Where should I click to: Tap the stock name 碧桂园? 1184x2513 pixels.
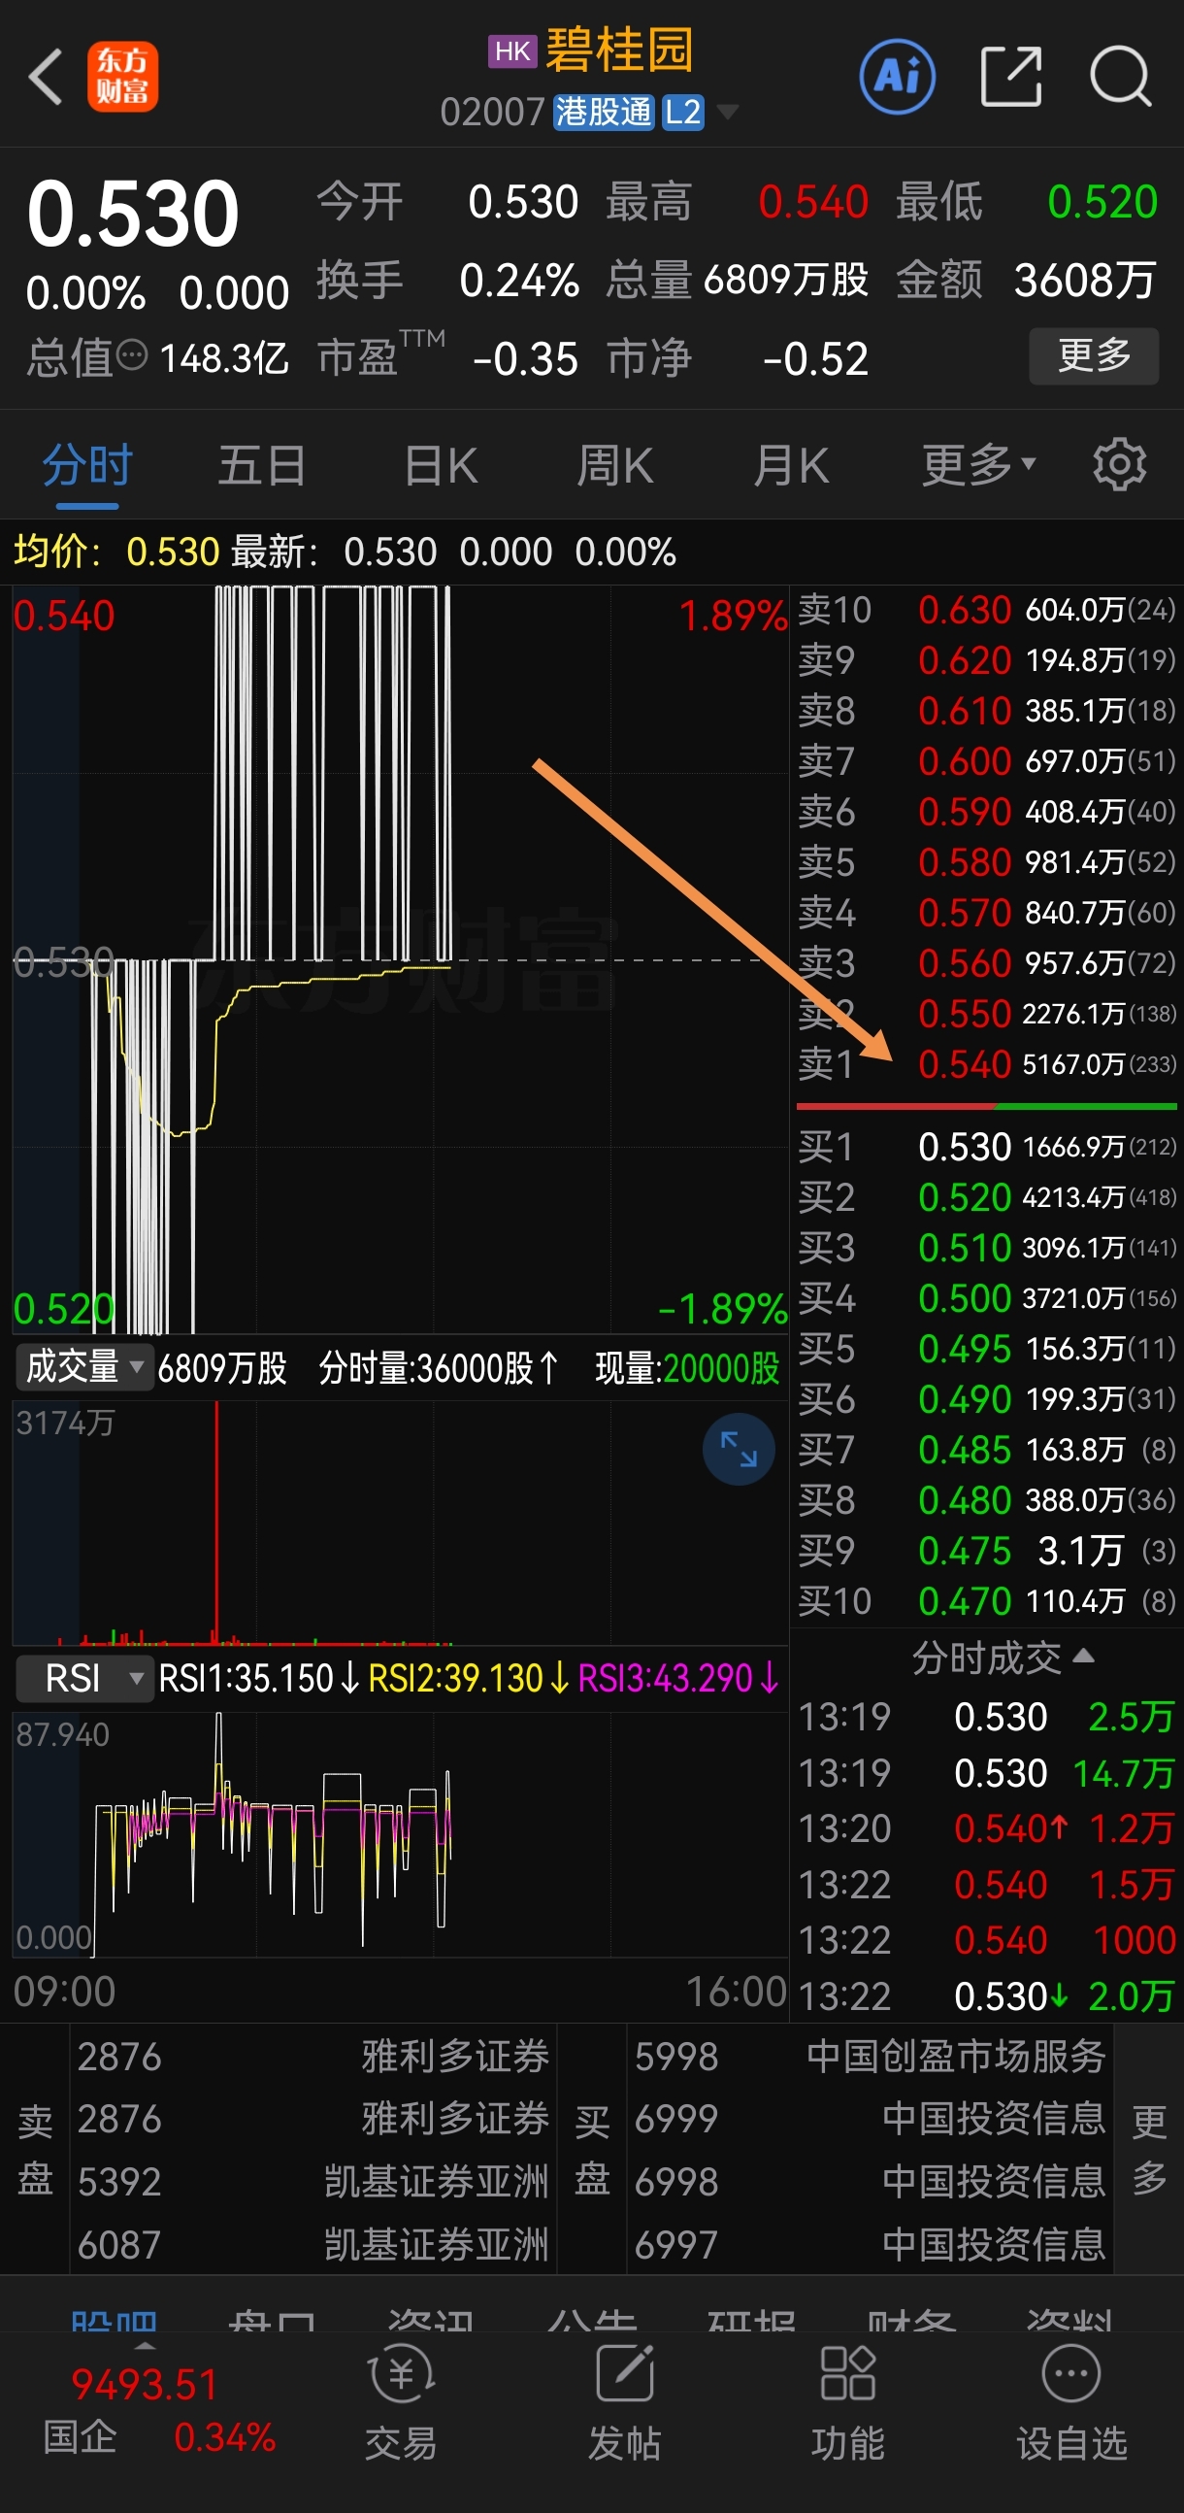(620, 50)
